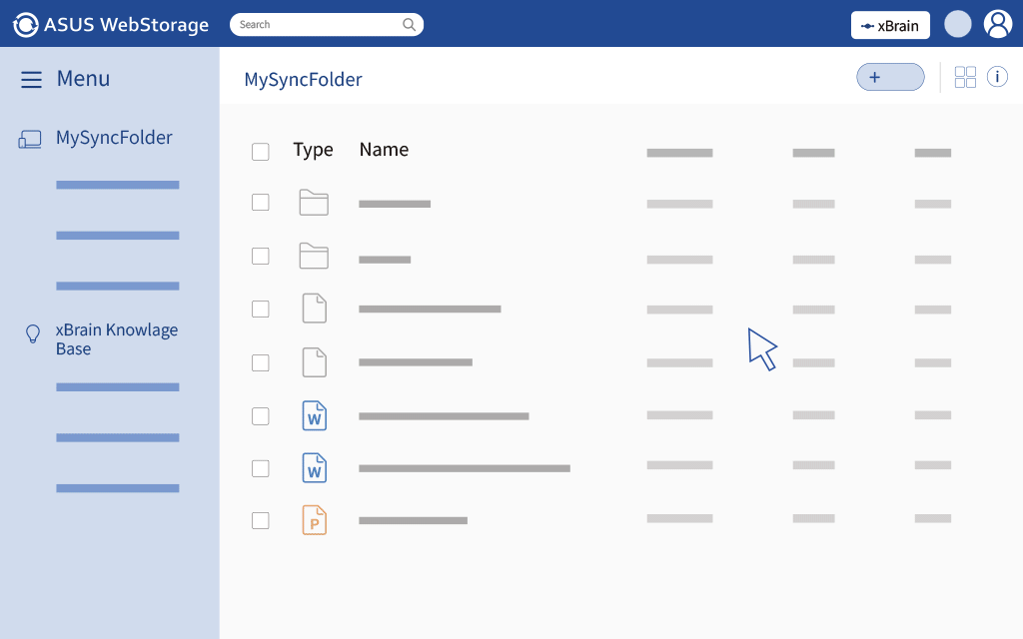Show the info panel icon

(997, 77)
